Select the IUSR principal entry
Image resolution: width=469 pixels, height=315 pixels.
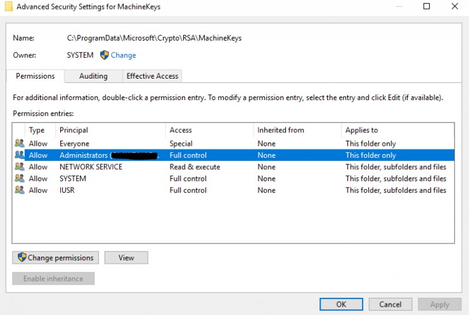[x=67, y=190]
